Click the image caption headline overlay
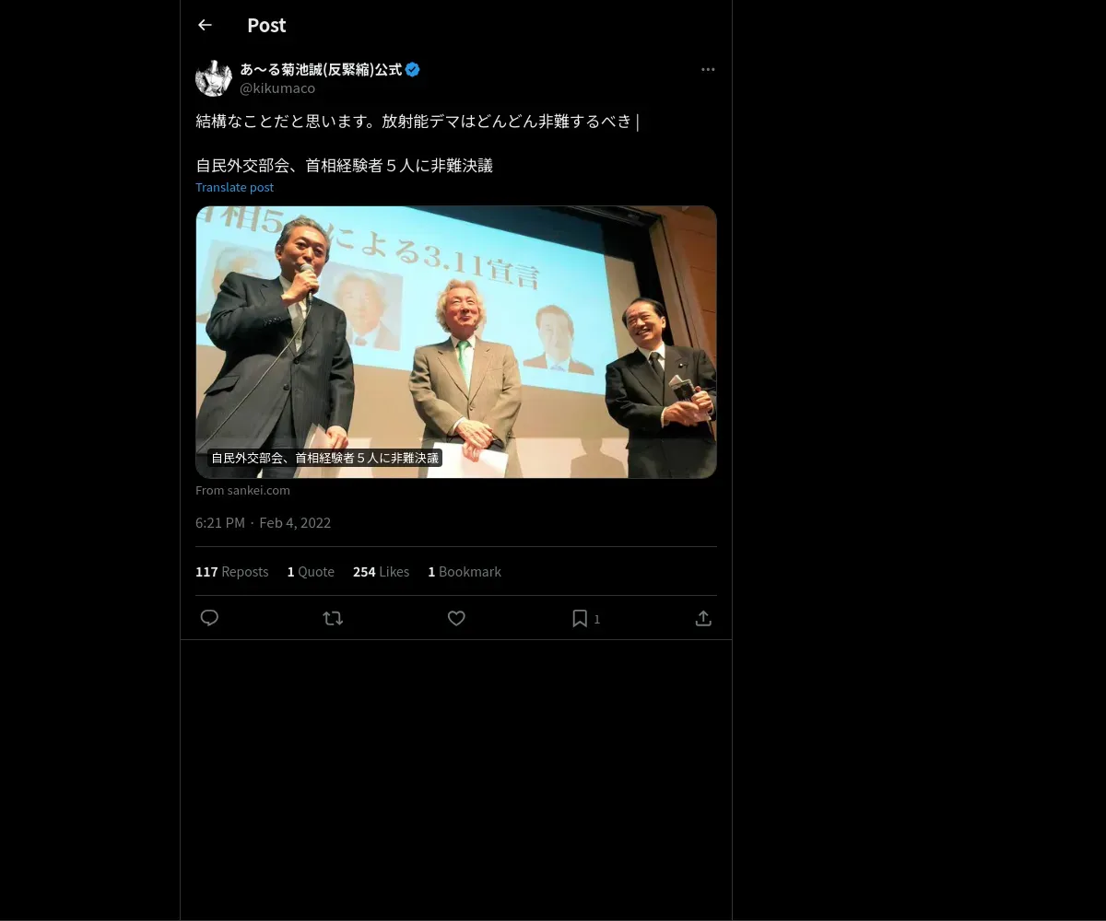1106x921 pixels. [324, 458]
